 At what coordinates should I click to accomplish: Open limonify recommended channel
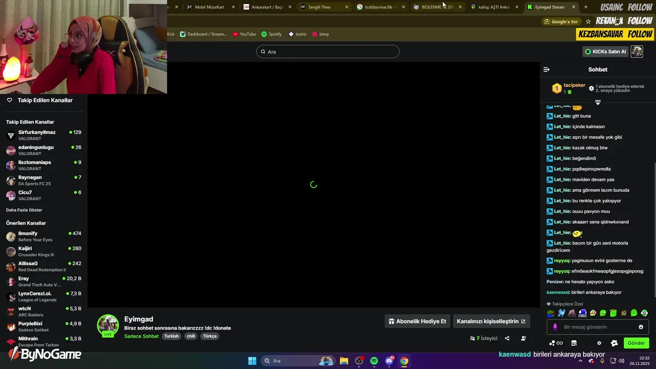coord(44,236)
